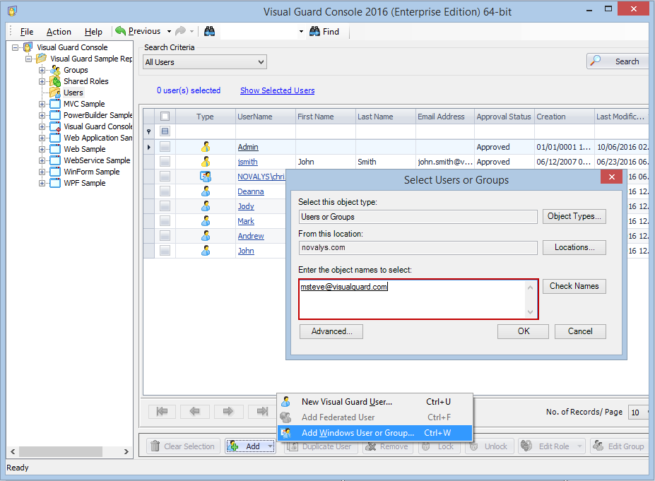The height and width of the screenshot is (481, 655).
Task: Click the Groups node icon in tree
Action: pos(55,70)
